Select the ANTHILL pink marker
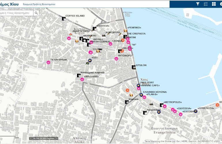 tap(91, 42)
